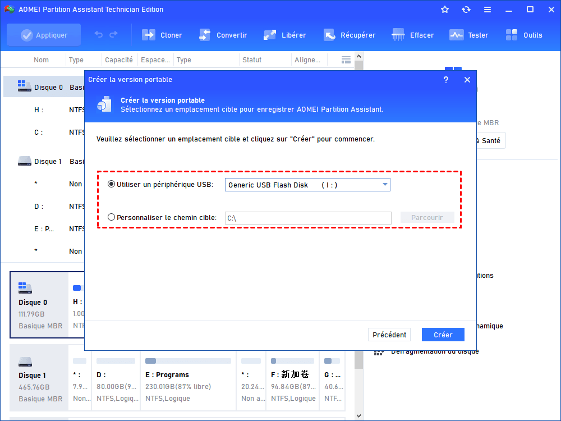
Task: Click the Santé button in right panel
Action: tap(490, 141)
